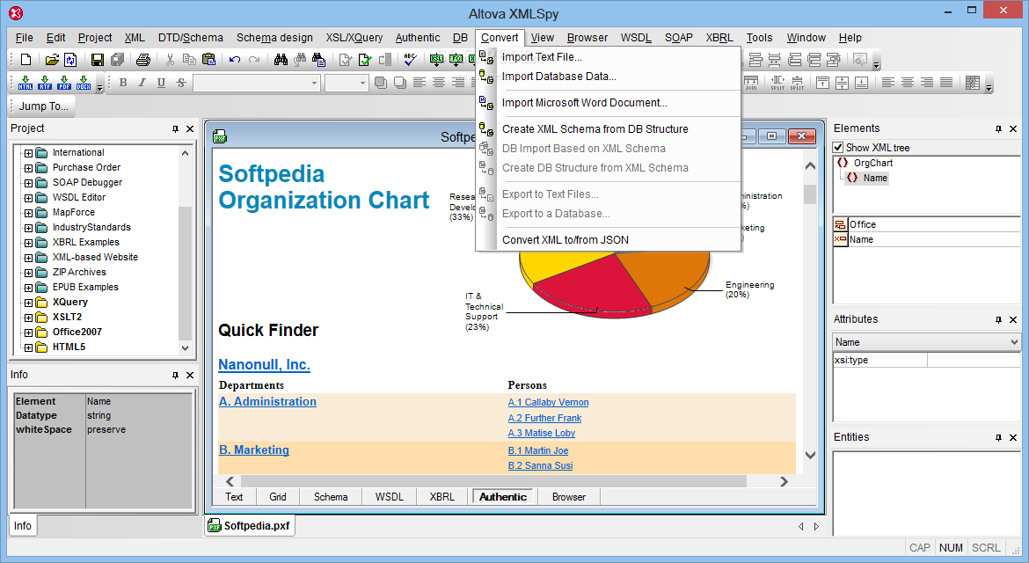Screen dimensions: 1029x563
Task: Click the FO transformation icon
Action: click(x=456, y=60)
